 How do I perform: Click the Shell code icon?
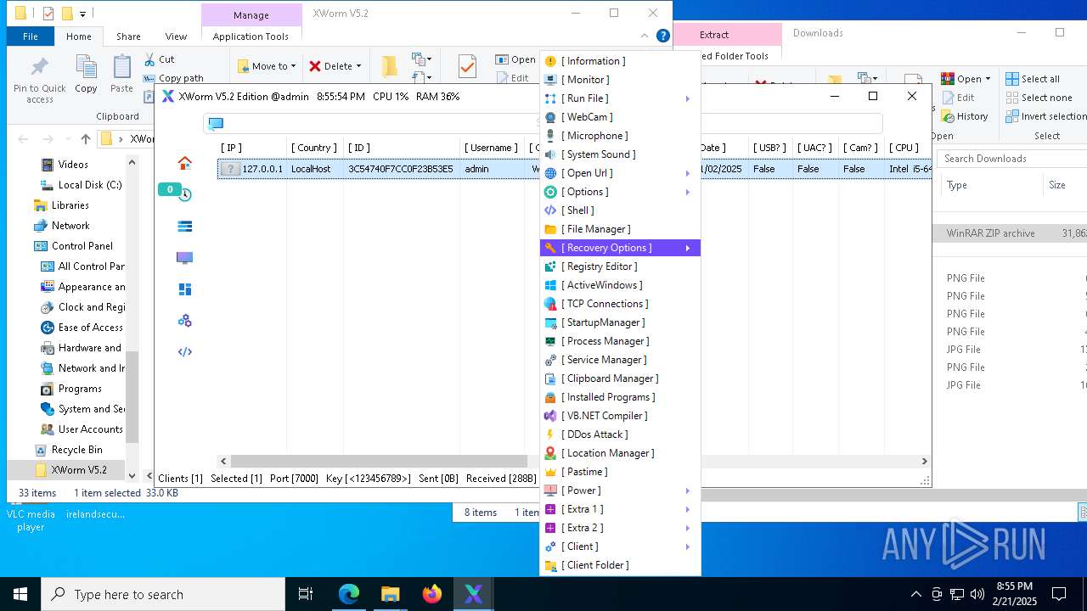(x=550, y=210)
